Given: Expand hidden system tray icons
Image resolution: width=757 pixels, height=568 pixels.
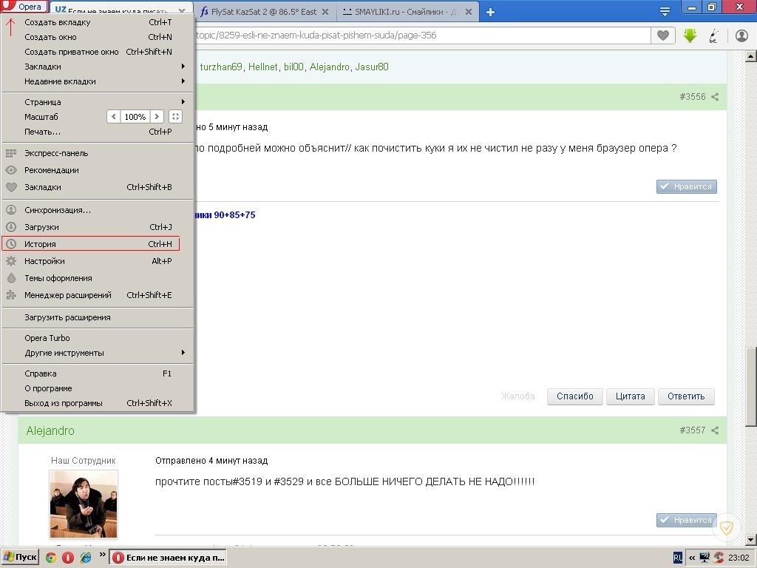Looking at the screenshot, I should click(x=692, y=558).
